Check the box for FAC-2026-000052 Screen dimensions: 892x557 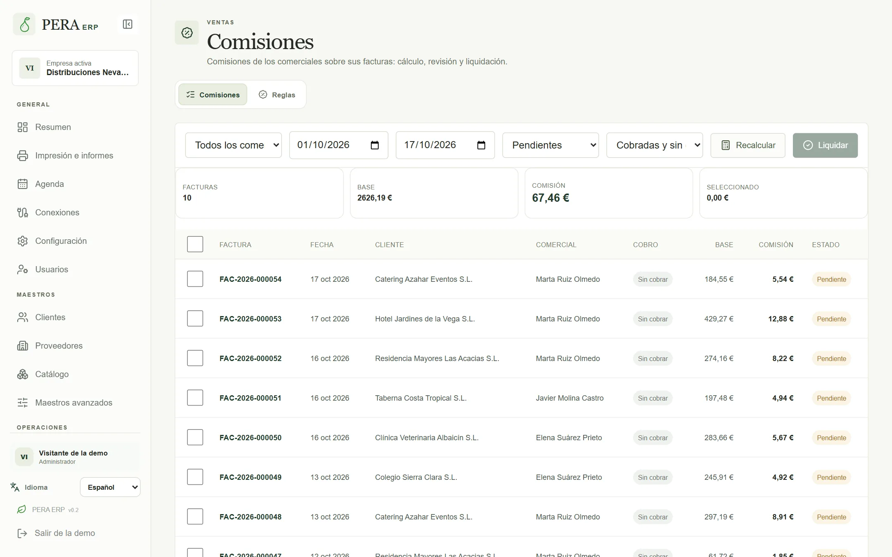195,358
